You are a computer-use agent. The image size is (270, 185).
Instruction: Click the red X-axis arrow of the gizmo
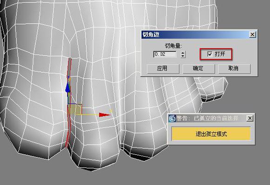[105, 115]
